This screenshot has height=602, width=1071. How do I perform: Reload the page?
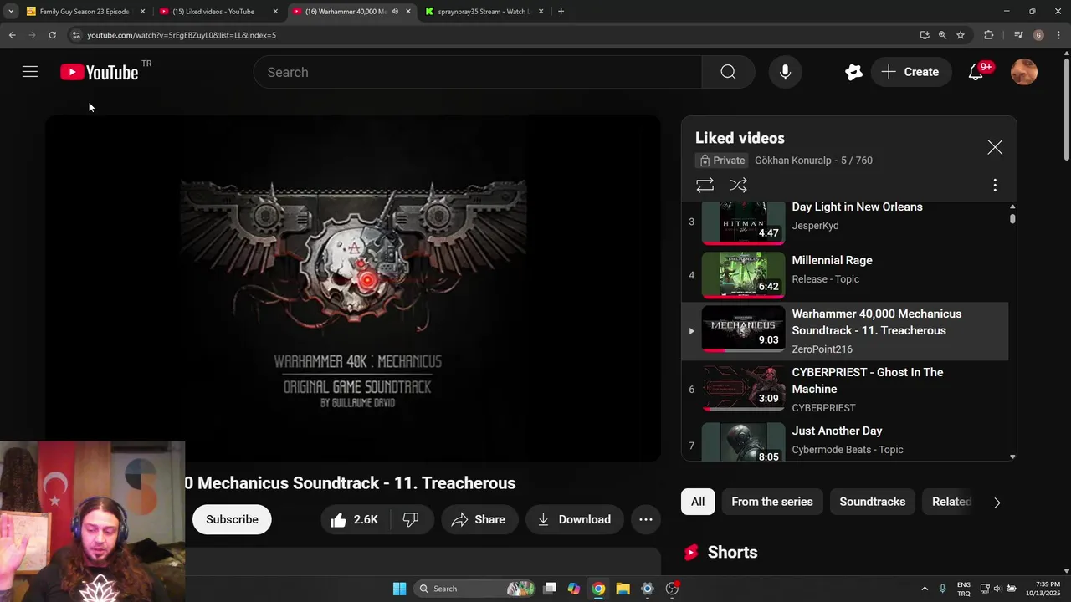[52, 35]
